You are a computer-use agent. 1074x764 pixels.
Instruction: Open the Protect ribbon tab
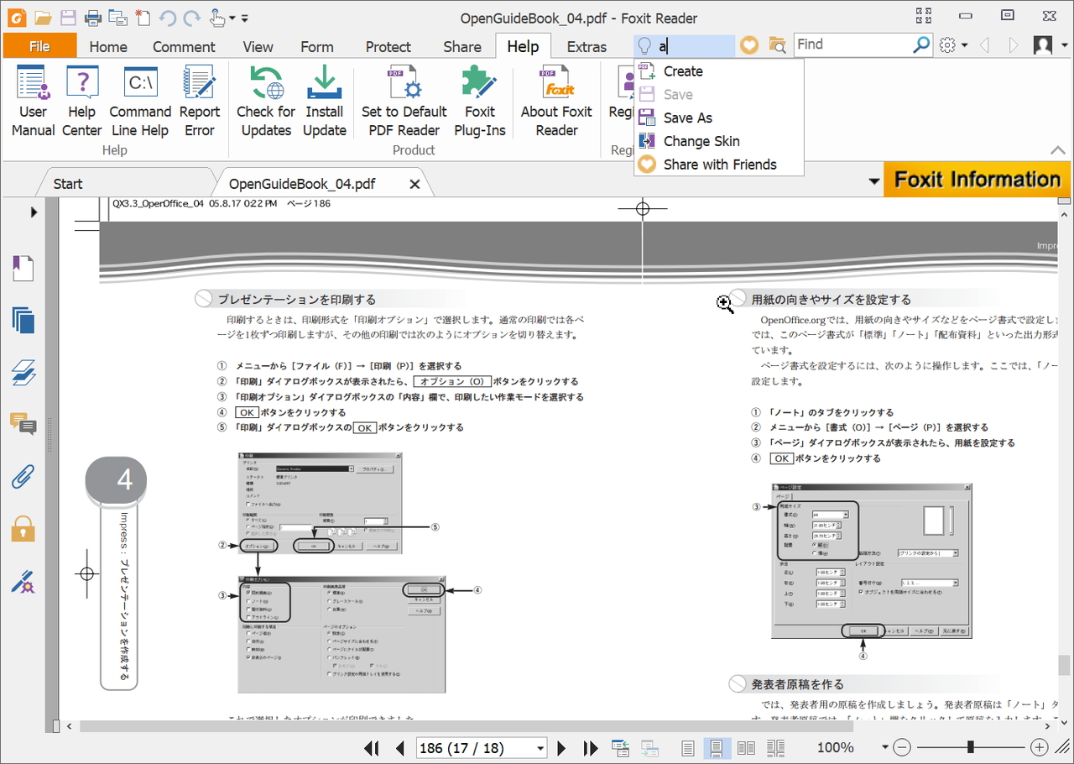(x=388, y=47)
